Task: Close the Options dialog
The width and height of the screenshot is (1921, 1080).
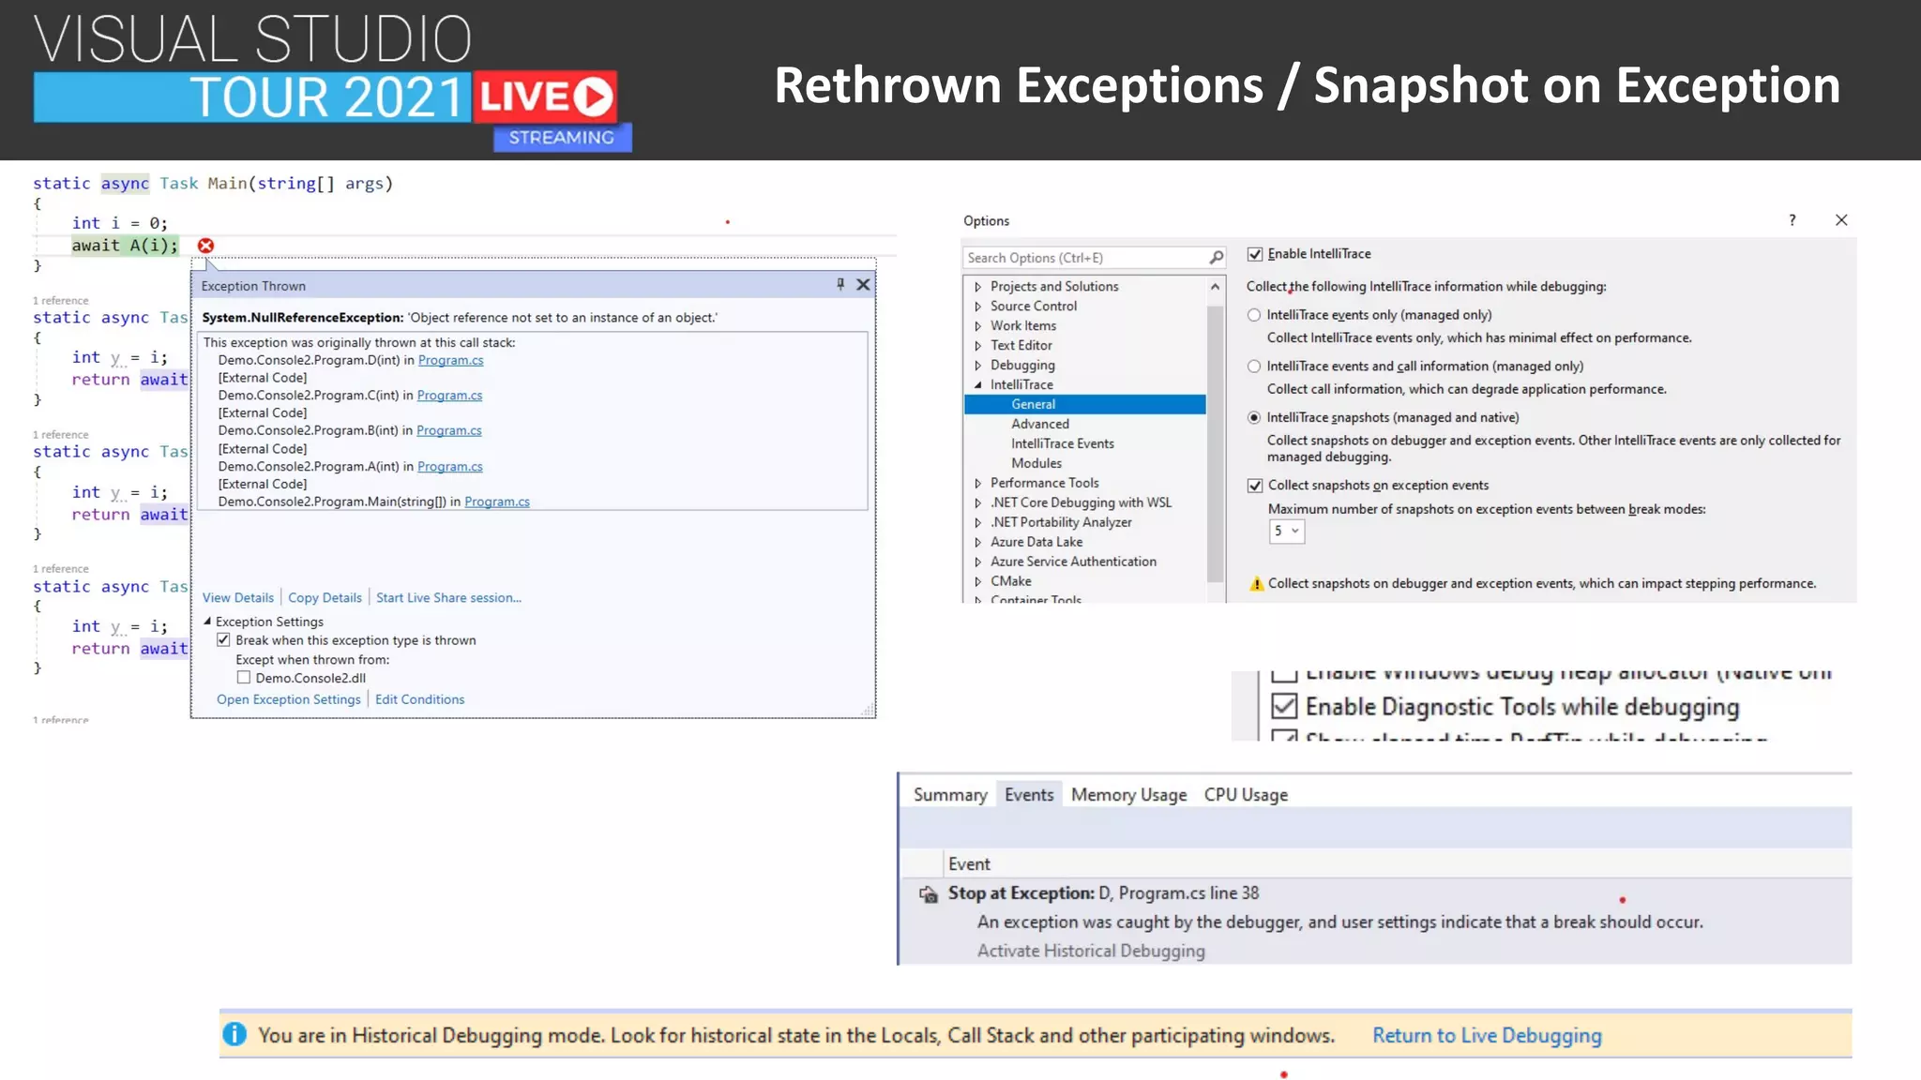Action: (x=1841, y=220)
